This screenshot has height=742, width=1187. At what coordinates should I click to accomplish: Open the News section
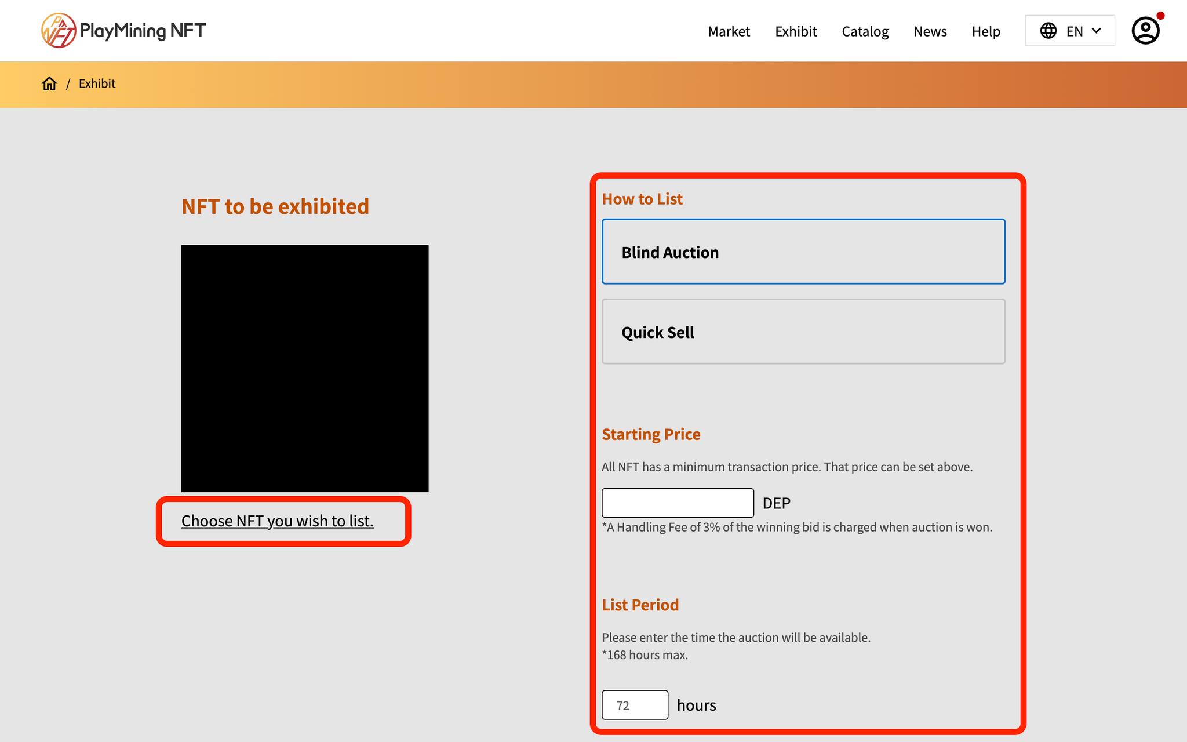(x=930, y=31)
